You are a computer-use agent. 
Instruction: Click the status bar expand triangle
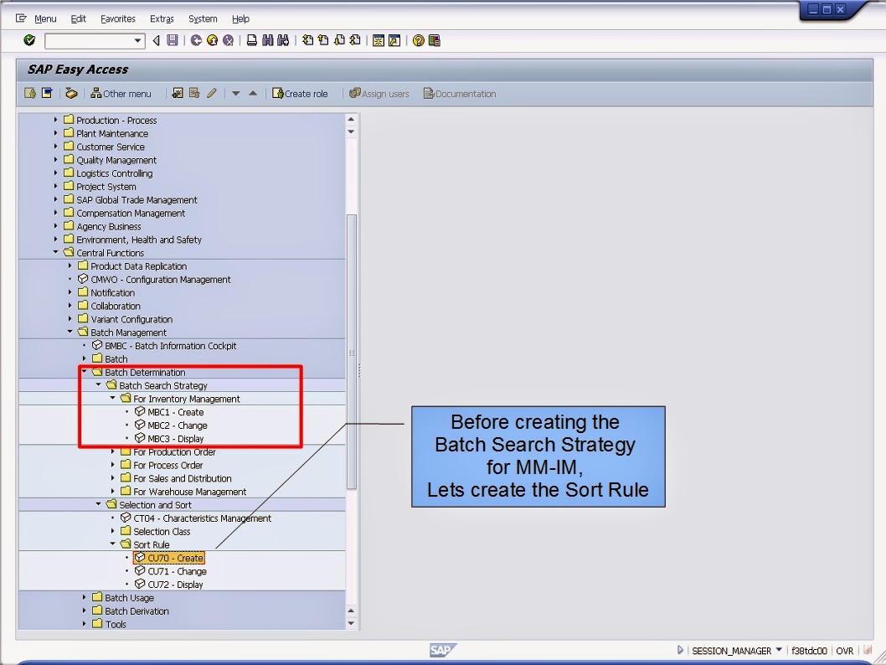pyautogui.click(x=680, y=650)
